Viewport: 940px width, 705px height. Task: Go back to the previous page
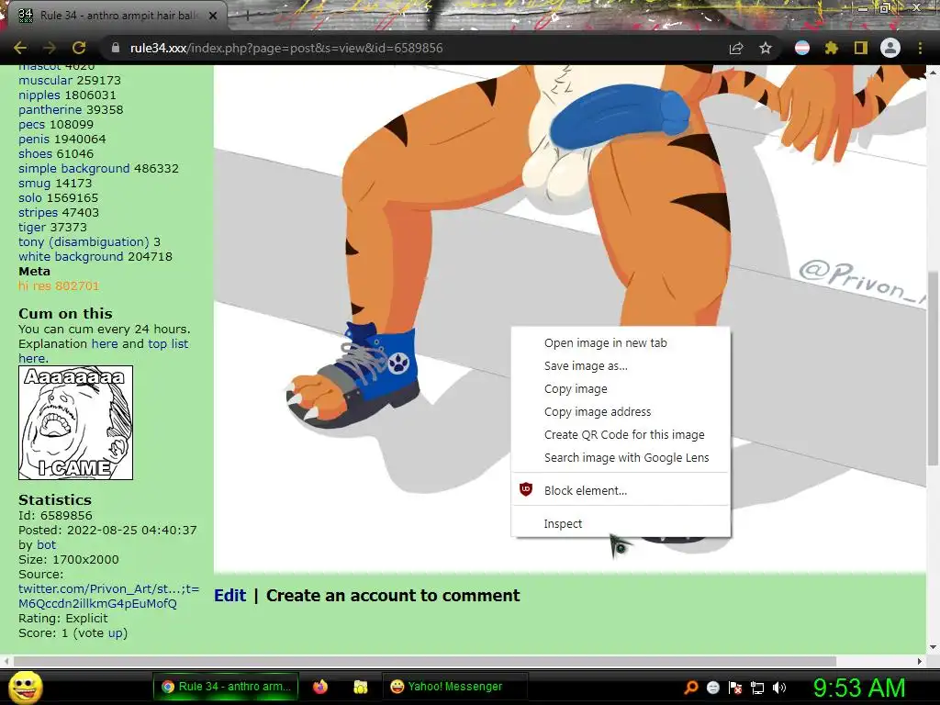(x=20, y=48)
